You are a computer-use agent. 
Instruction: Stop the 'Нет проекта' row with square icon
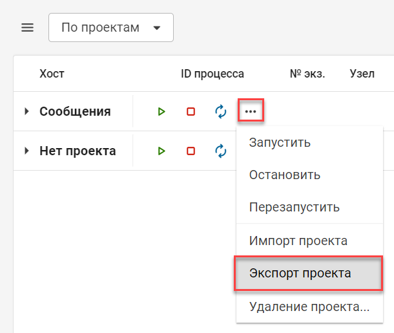tap(191, 151)
